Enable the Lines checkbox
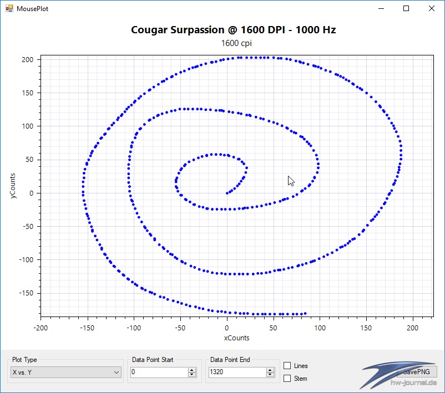The height and width of the screenshot is (393, 445). point(287,365)
